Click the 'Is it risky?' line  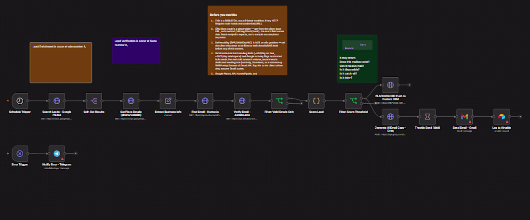click(x=346, y=78)
